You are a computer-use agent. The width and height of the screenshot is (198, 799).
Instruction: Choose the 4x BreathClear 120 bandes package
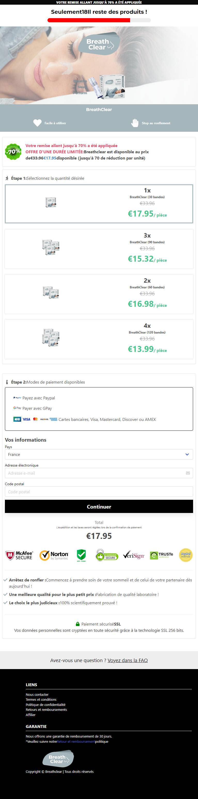[99, 339]
